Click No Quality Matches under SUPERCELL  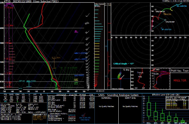click(x=106, y=106)
